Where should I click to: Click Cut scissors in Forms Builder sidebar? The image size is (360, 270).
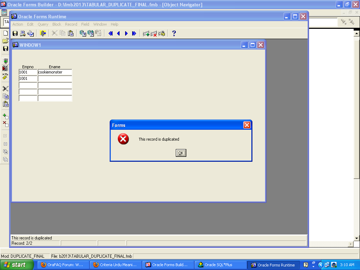6,89
